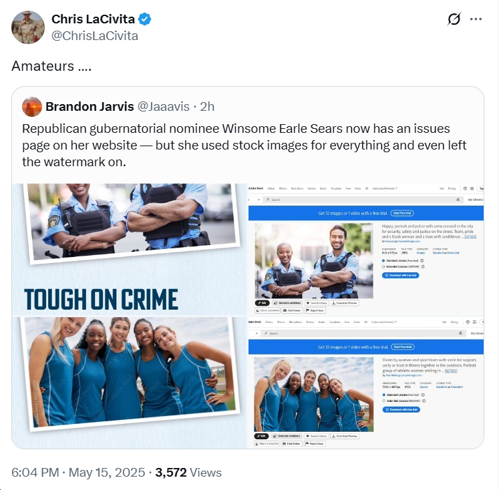Click the blue verified badge
Image resolution: width=503 pixels, height=490 pixels.
pyautogui.click(x=145, y=19)
